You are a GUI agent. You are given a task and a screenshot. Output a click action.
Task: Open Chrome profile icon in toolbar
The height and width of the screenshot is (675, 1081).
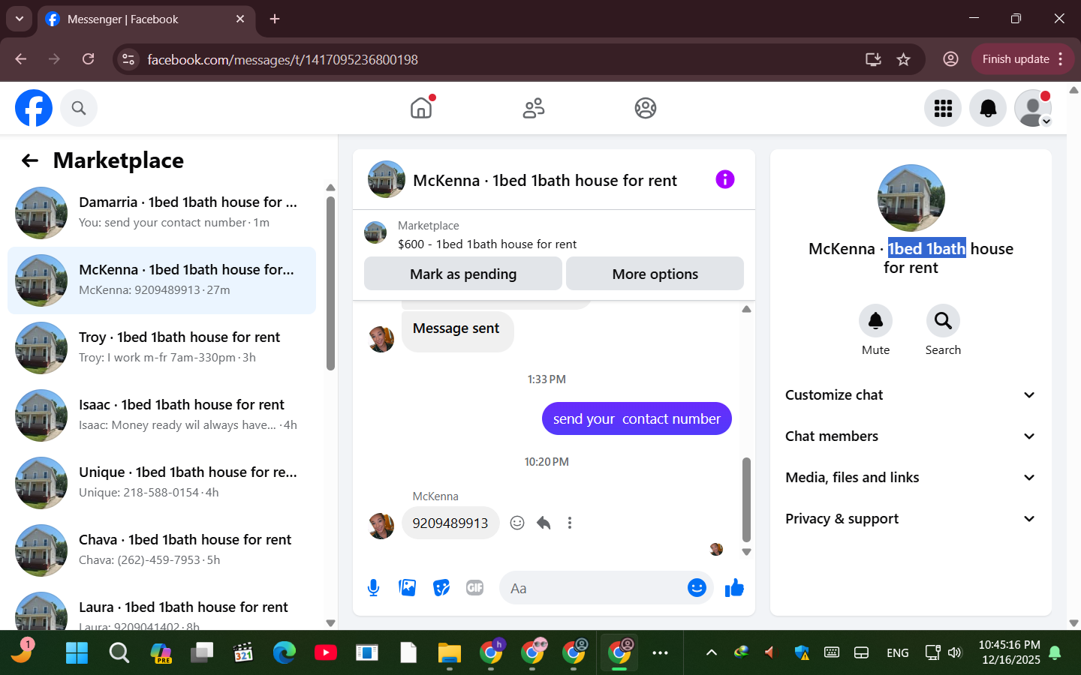[950, 59]
